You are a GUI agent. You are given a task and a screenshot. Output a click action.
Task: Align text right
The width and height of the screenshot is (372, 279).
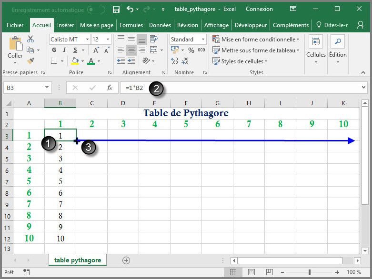[142, 50]
